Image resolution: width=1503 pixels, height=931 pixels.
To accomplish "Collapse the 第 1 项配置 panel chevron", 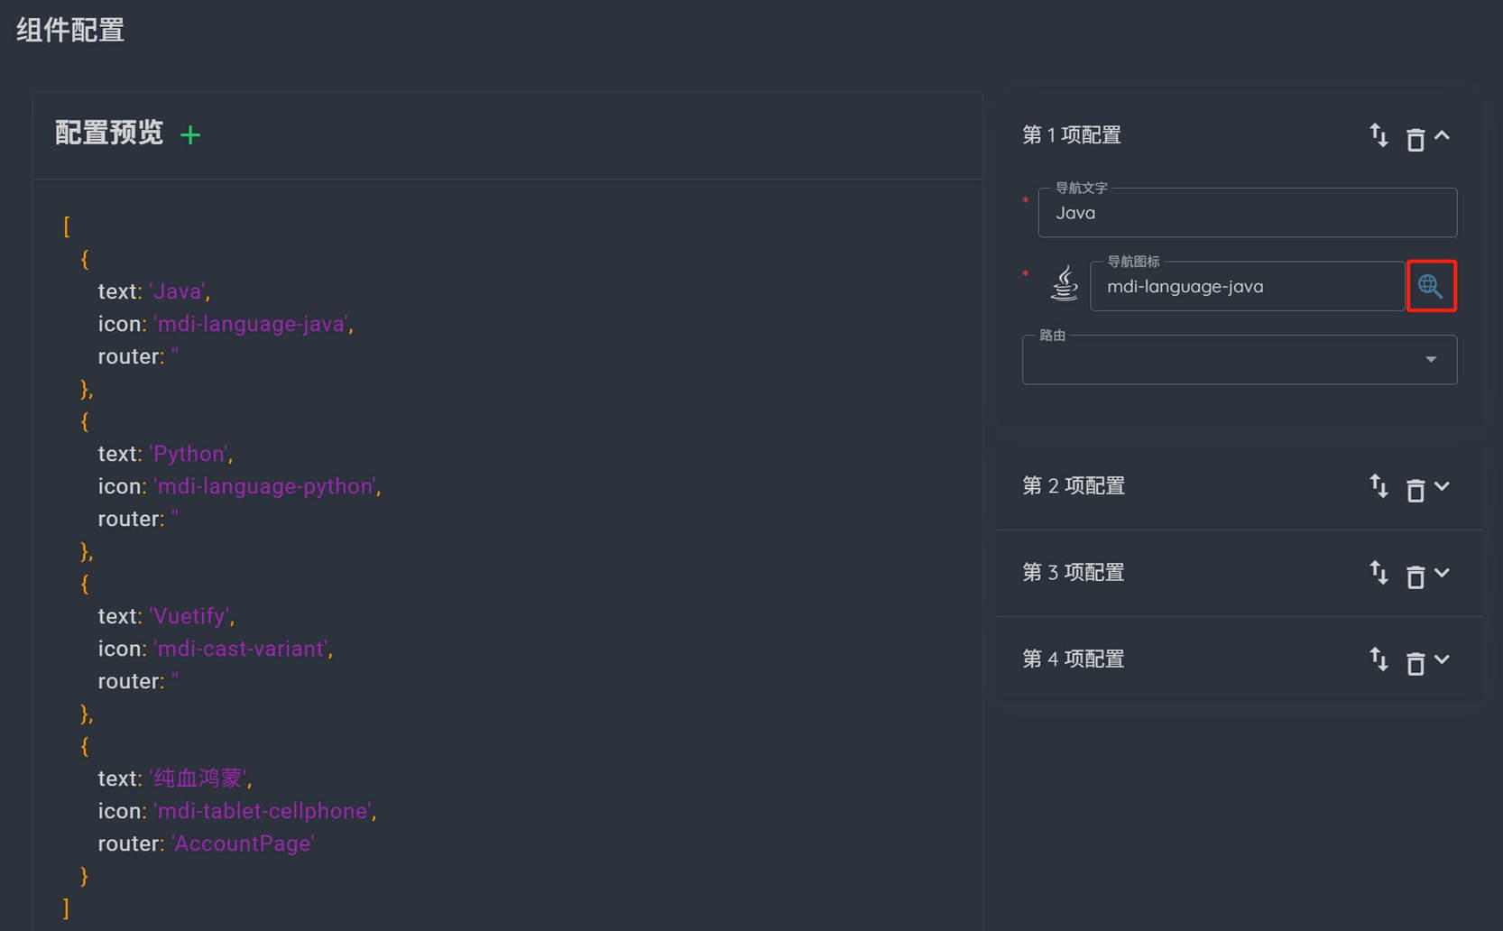I will [1442, 135].
